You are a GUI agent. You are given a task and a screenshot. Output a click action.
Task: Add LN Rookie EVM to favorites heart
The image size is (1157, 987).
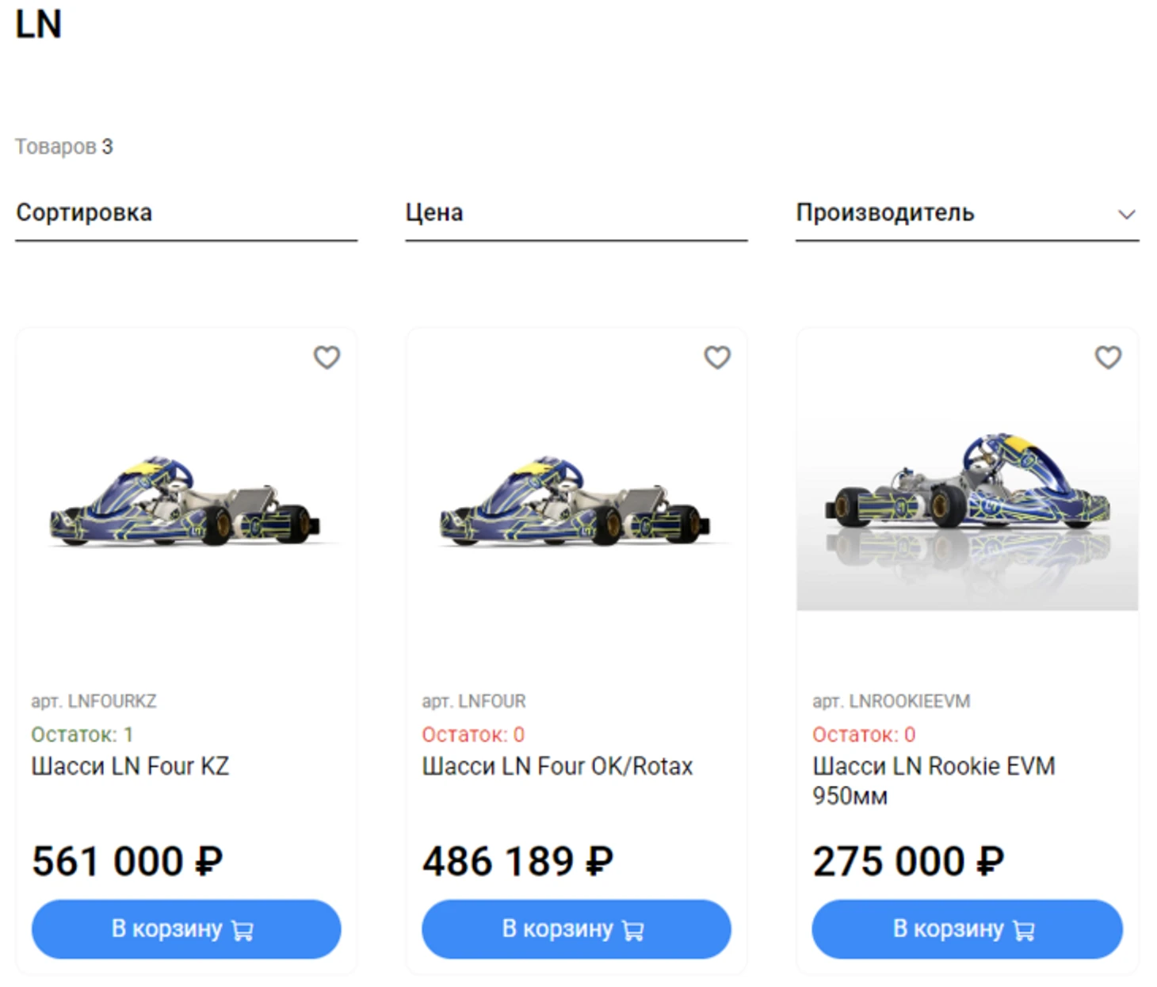[1108, 357]
